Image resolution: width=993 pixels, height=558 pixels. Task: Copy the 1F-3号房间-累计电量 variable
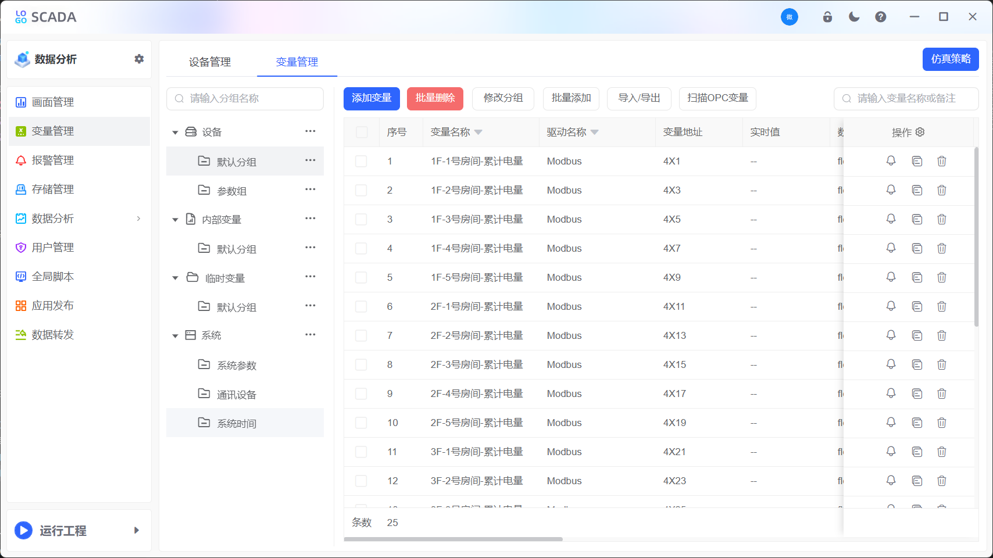click(x=917, y=219)
